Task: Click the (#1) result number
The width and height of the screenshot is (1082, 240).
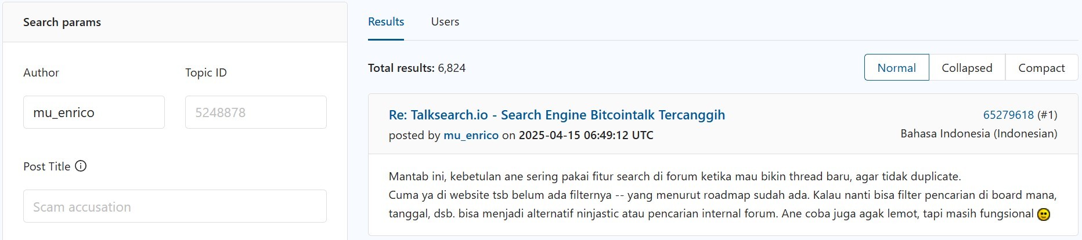Action: [x=1047, y=115]
